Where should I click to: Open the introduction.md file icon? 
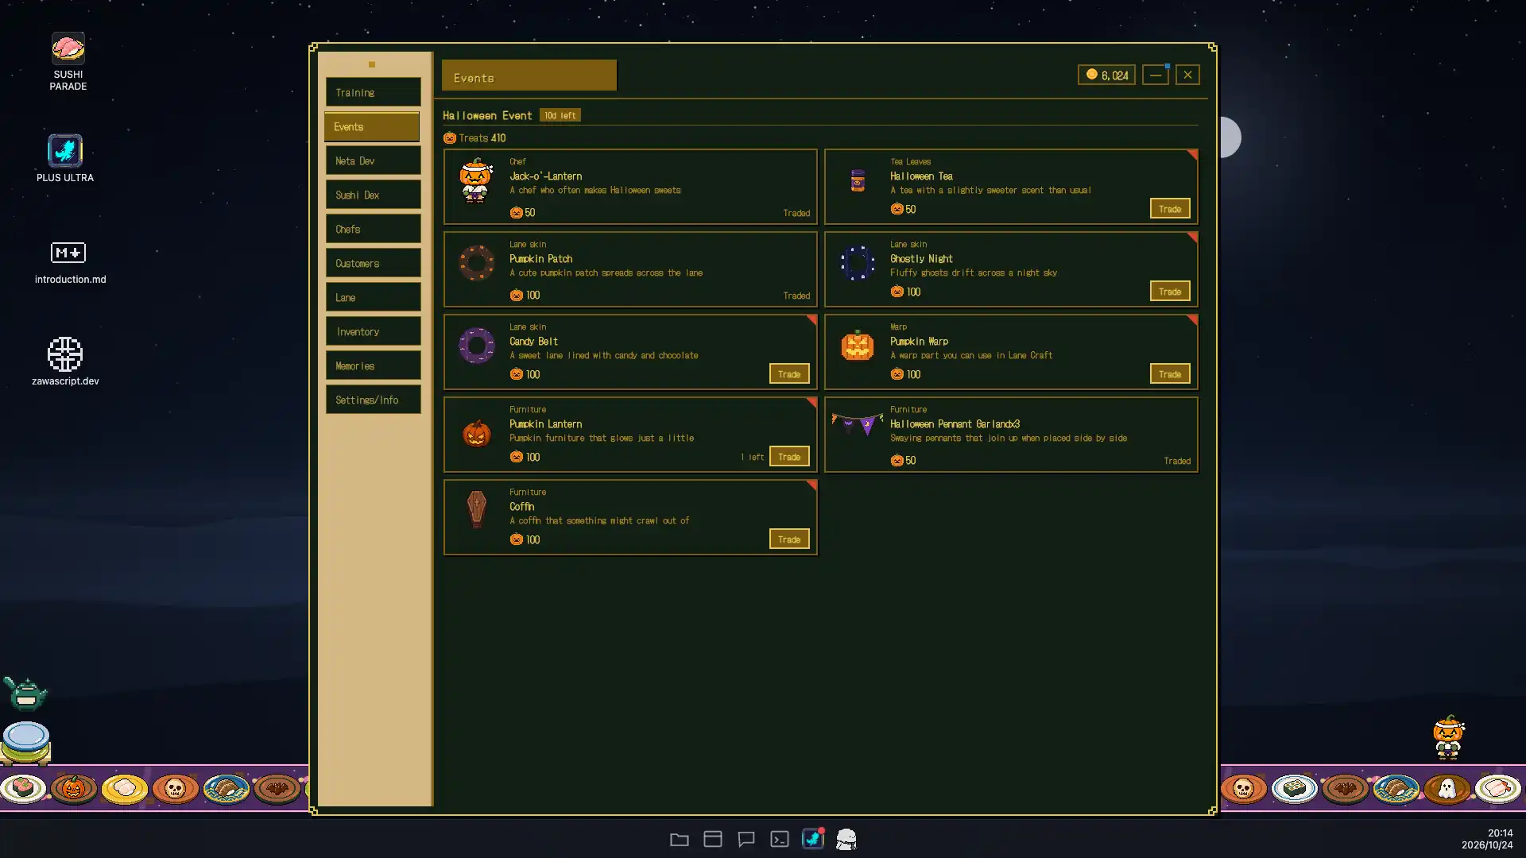pos(70,262)
